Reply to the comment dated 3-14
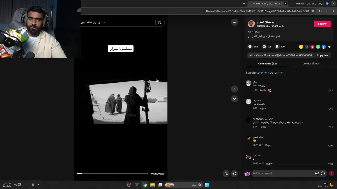This screenshot has height=189, width=337. (x=263, y=127)
